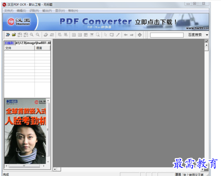Screen dimensions: 221x176
Task: Click the table layout region icon
Action: click(86, 35)
